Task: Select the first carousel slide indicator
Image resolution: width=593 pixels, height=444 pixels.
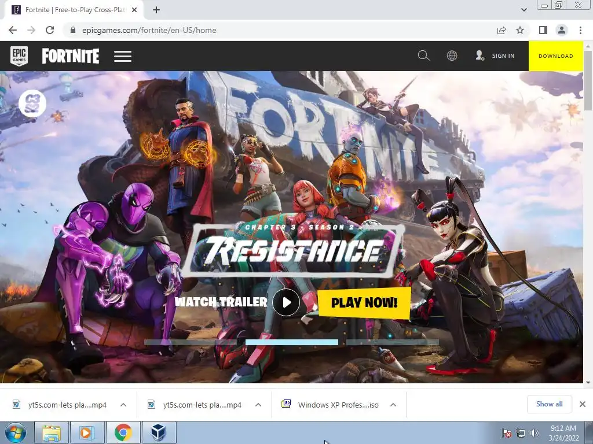Action: point(190,342)
